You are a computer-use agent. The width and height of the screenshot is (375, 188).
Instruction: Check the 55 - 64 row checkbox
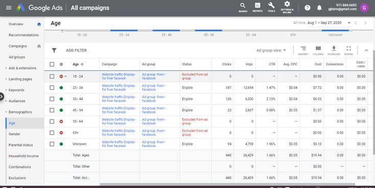pos(52,121)
